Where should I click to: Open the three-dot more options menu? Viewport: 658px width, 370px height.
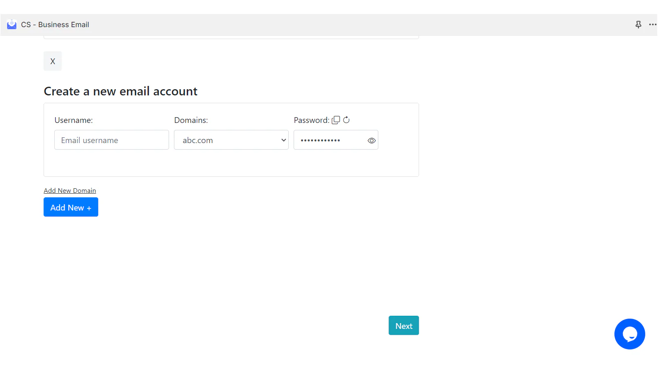click(x=652, y=25)
